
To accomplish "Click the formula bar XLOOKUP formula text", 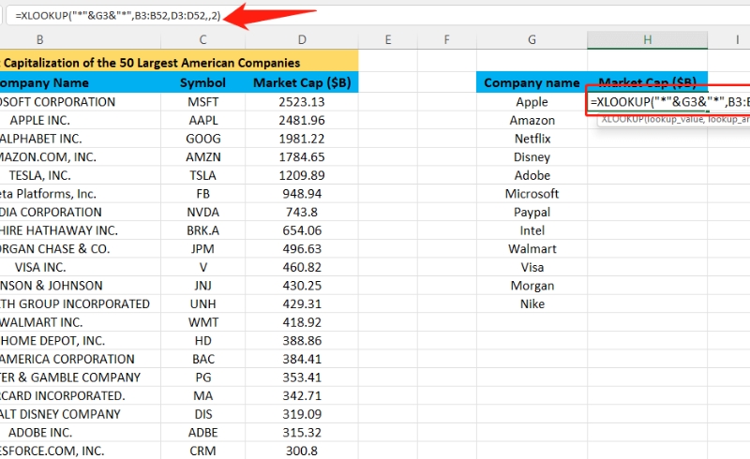I will pos(118,15).
